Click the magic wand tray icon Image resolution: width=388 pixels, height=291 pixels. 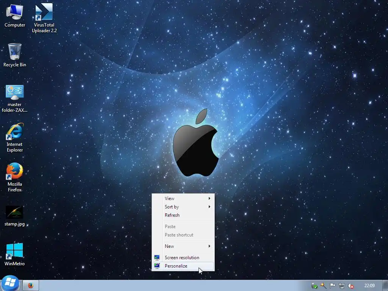(324, 286)
